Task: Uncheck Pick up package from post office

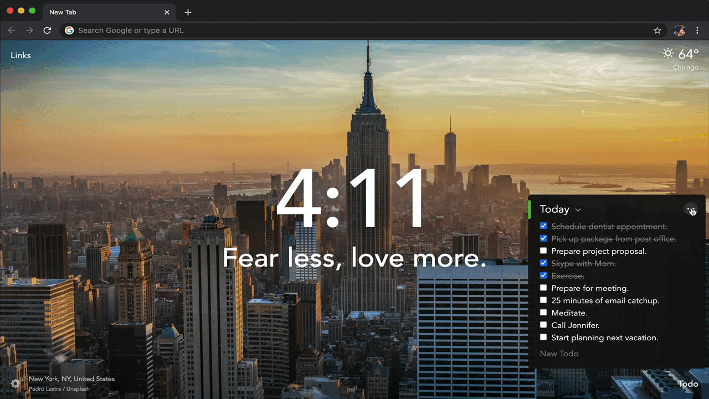Action: [x=543, y=238]
